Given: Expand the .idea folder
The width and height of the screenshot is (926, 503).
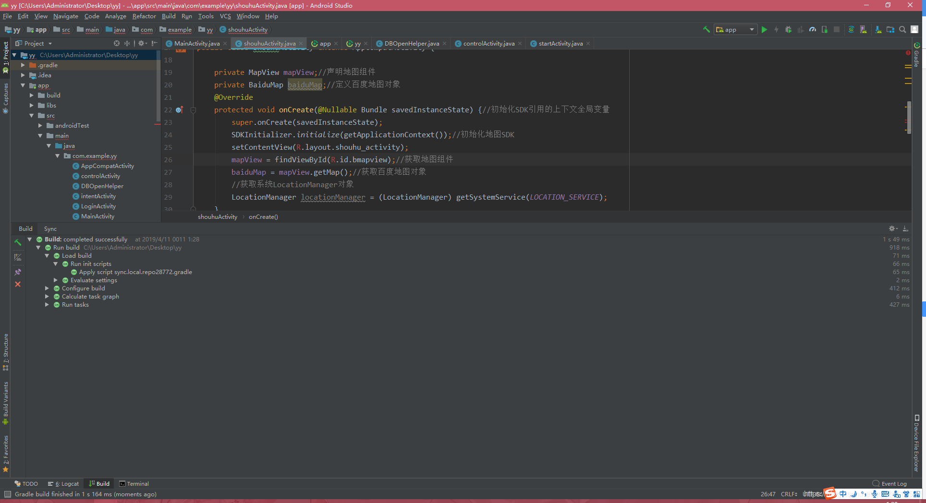Looking at the screenshot, I should [23, 75].
